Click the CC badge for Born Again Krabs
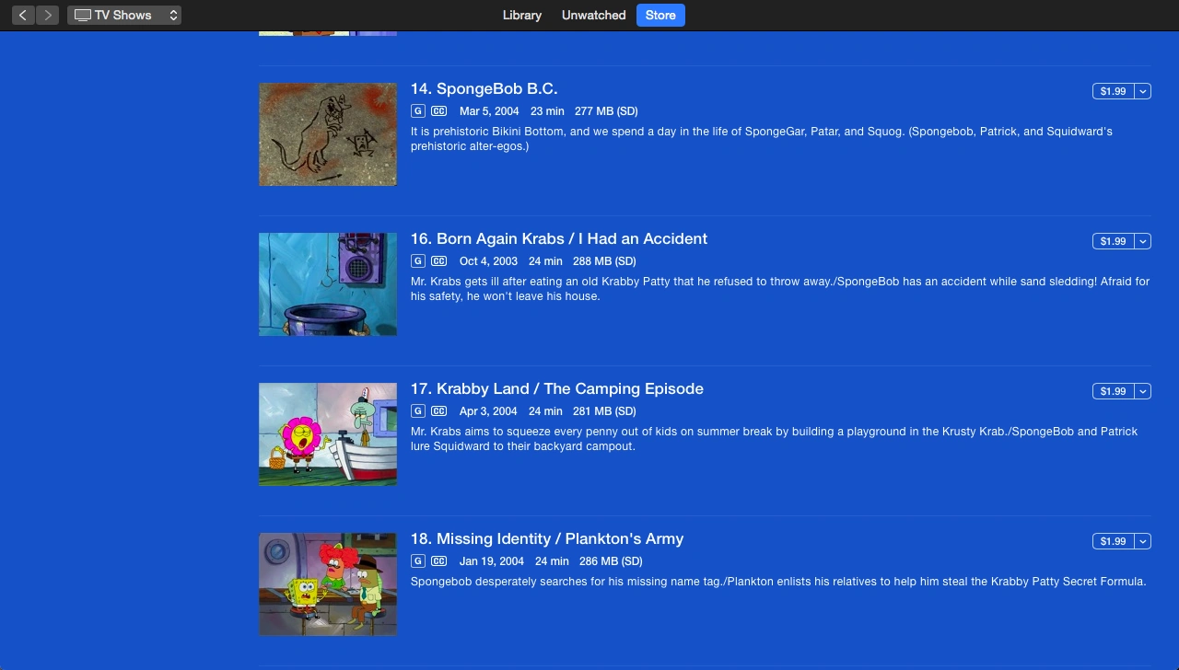This screenshot has width=1179, height=670. coord(438,261)
